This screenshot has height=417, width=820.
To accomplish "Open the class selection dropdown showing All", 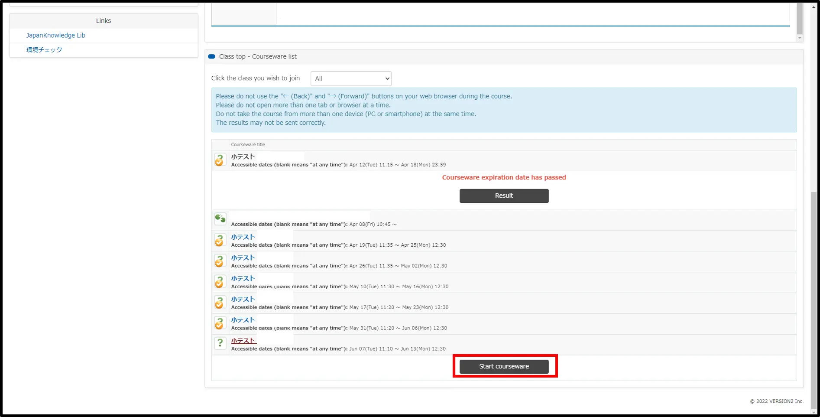I will click(x=351, y=78).
